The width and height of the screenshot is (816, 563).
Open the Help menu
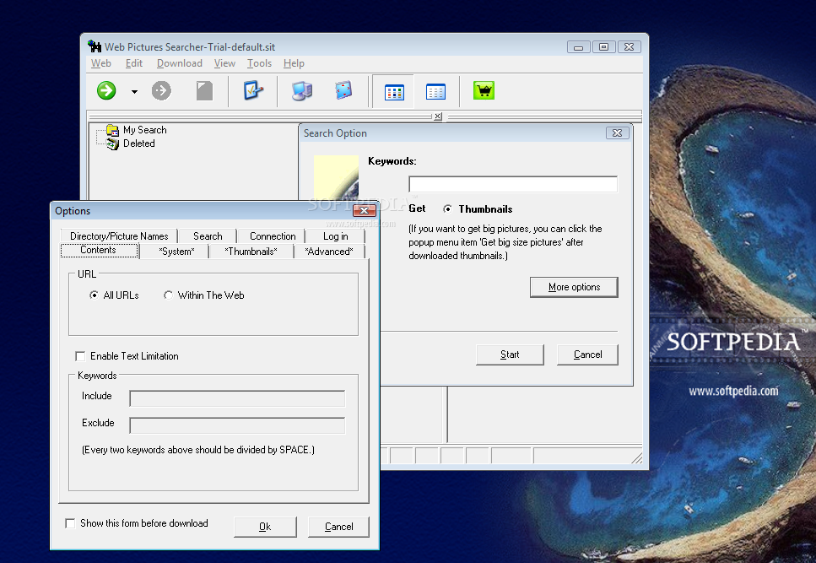(294, 63)
